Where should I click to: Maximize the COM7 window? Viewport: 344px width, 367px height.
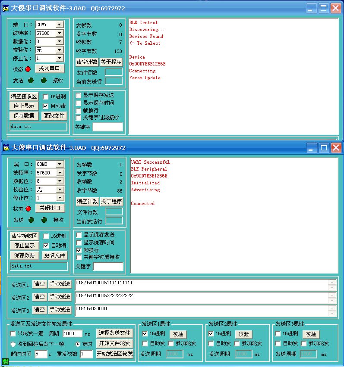[324, 8]
